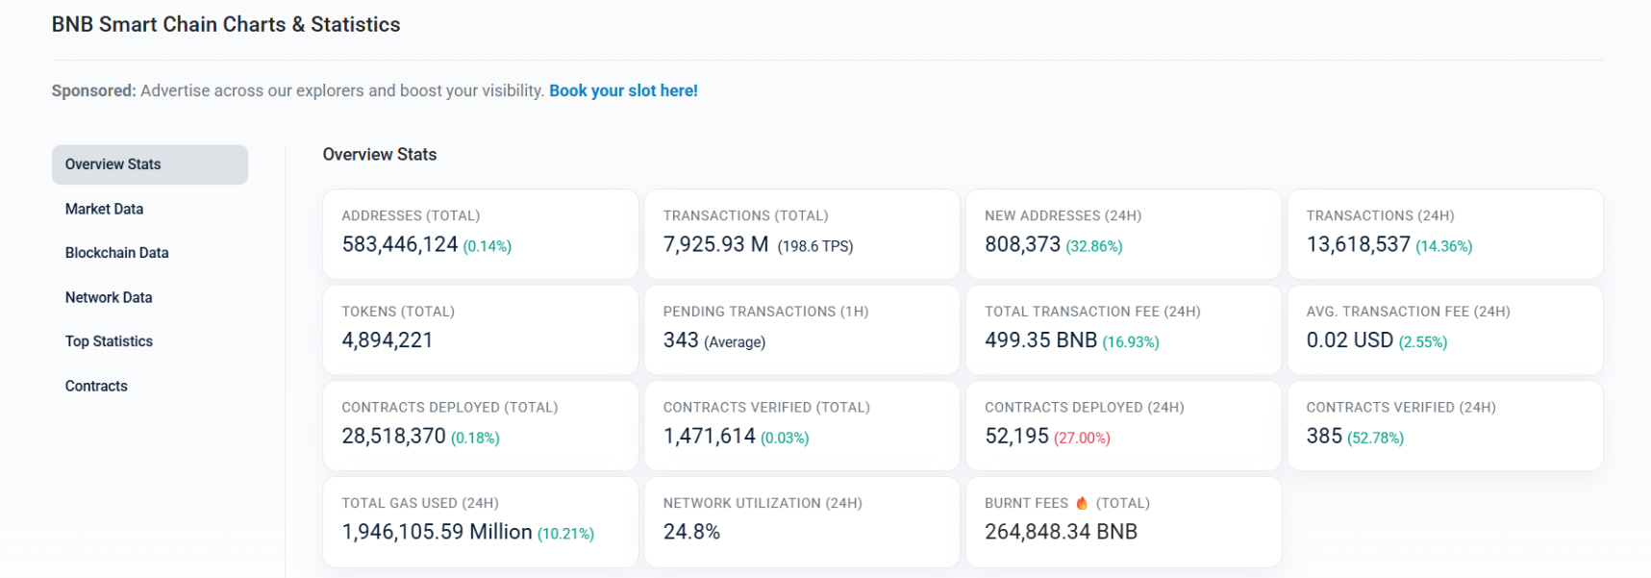Screen dimensions: 1651x578
Task: Click the Overview Stats section heading
Action: tap(380, 155)
